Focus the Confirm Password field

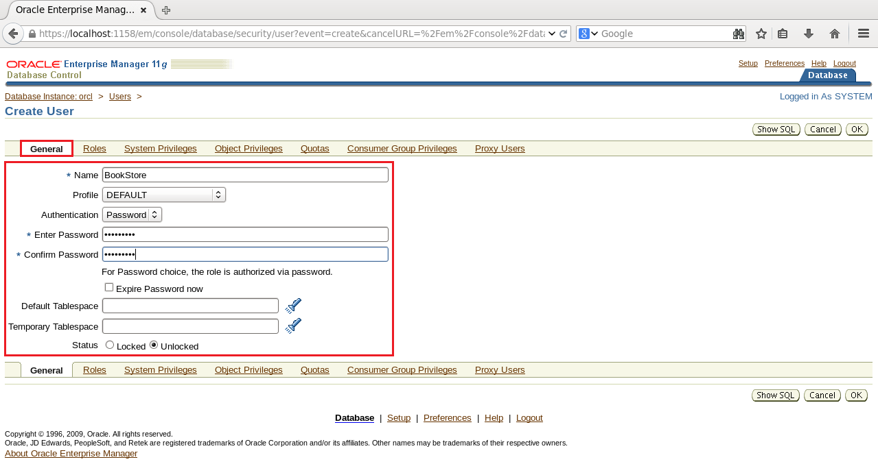pyautogui.click(x=245, y=254)
